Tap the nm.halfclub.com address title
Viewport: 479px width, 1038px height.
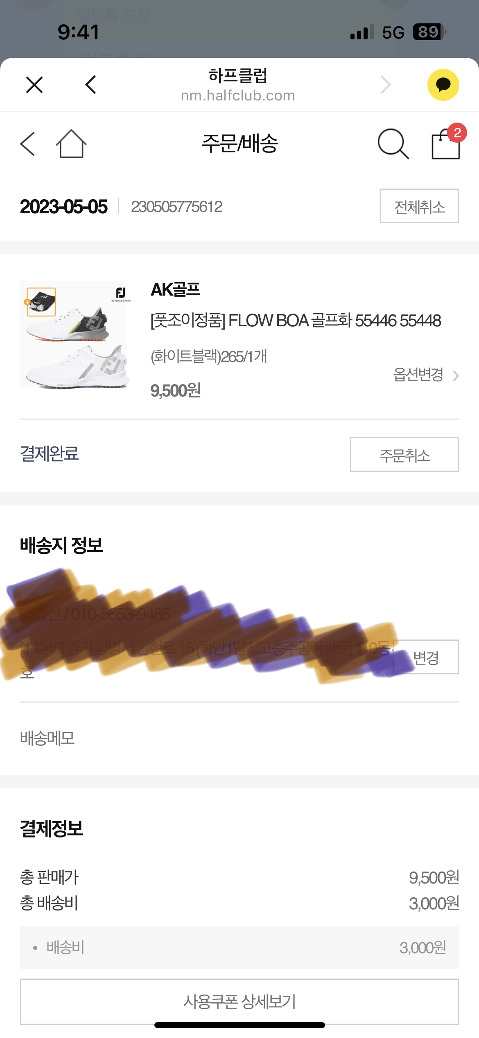[238, 96]
